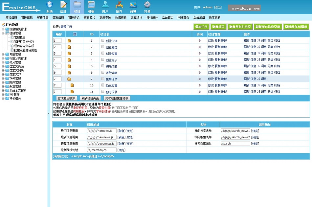Click the page icon in the 创业点子 row
Image resolution: width=312 pixels, height=207 pixels.
(69, 60)
